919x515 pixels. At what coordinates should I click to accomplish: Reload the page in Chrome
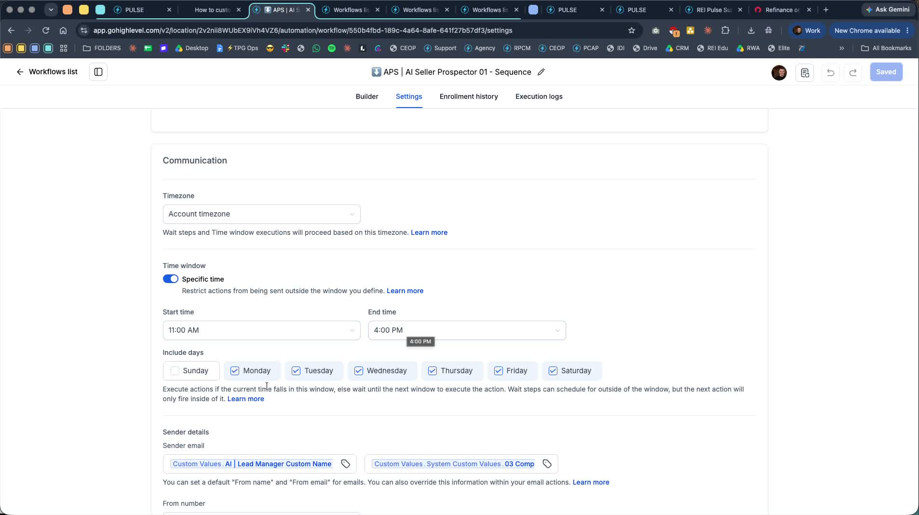(x=46, y=30)
